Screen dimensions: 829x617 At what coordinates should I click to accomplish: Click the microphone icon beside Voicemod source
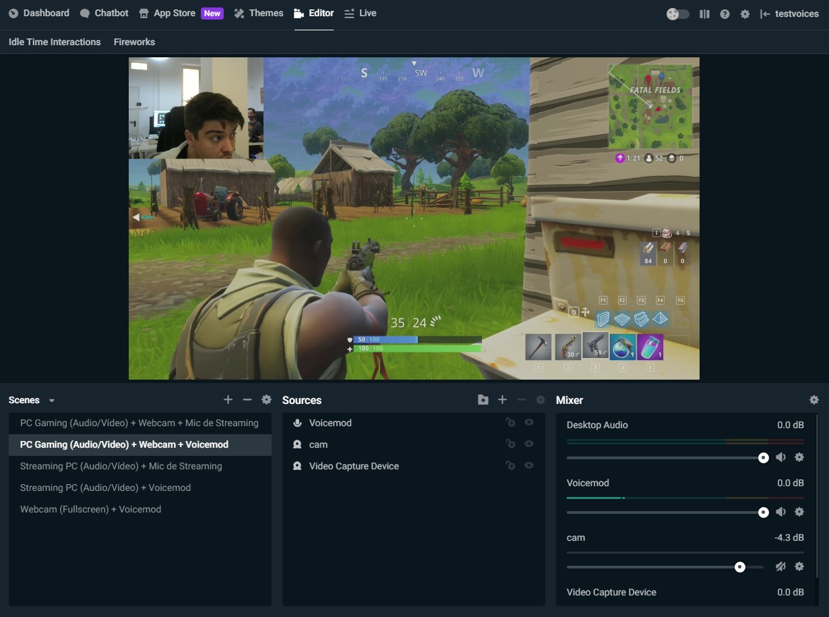click(x=297, y=423)
